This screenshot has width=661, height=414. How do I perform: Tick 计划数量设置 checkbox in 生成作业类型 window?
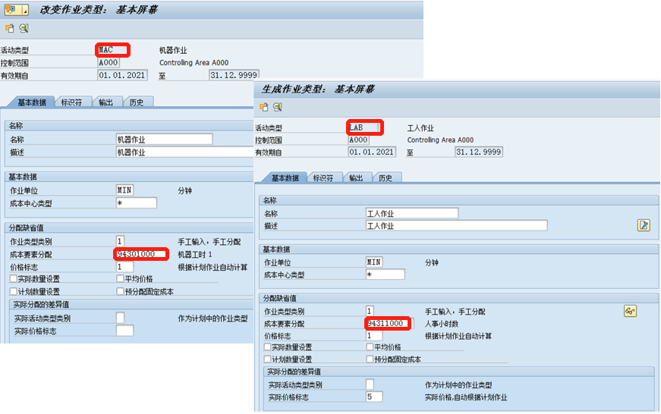(267, 359)
